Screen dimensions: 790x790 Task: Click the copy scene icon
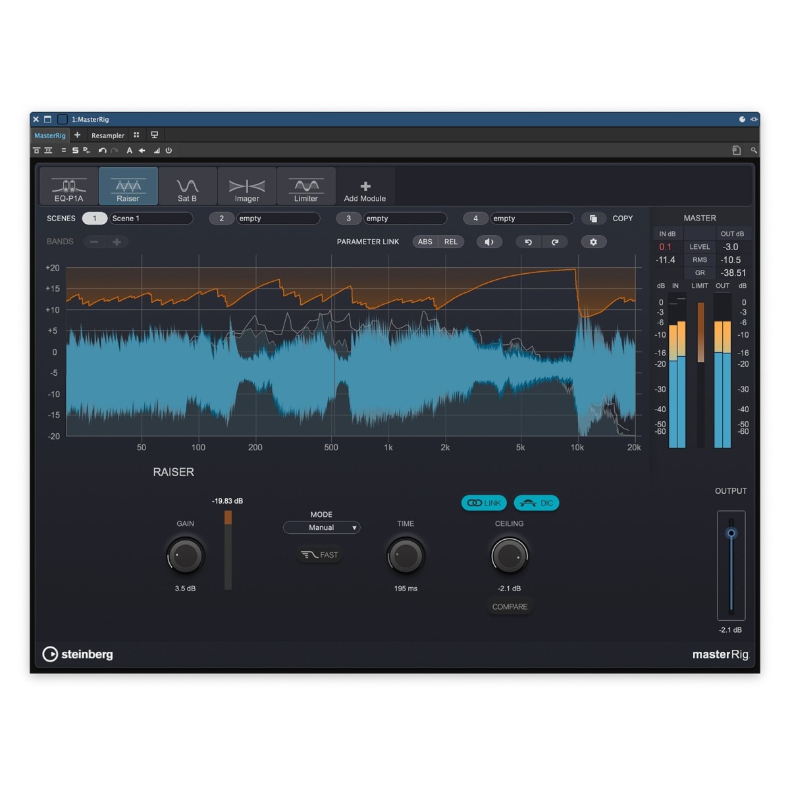pyautogui.click(x=593, y=219)
